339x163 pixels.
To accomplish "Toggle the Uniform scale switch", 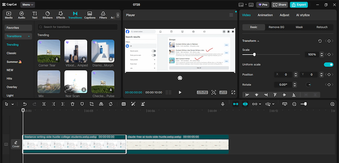I will (328, 64).
